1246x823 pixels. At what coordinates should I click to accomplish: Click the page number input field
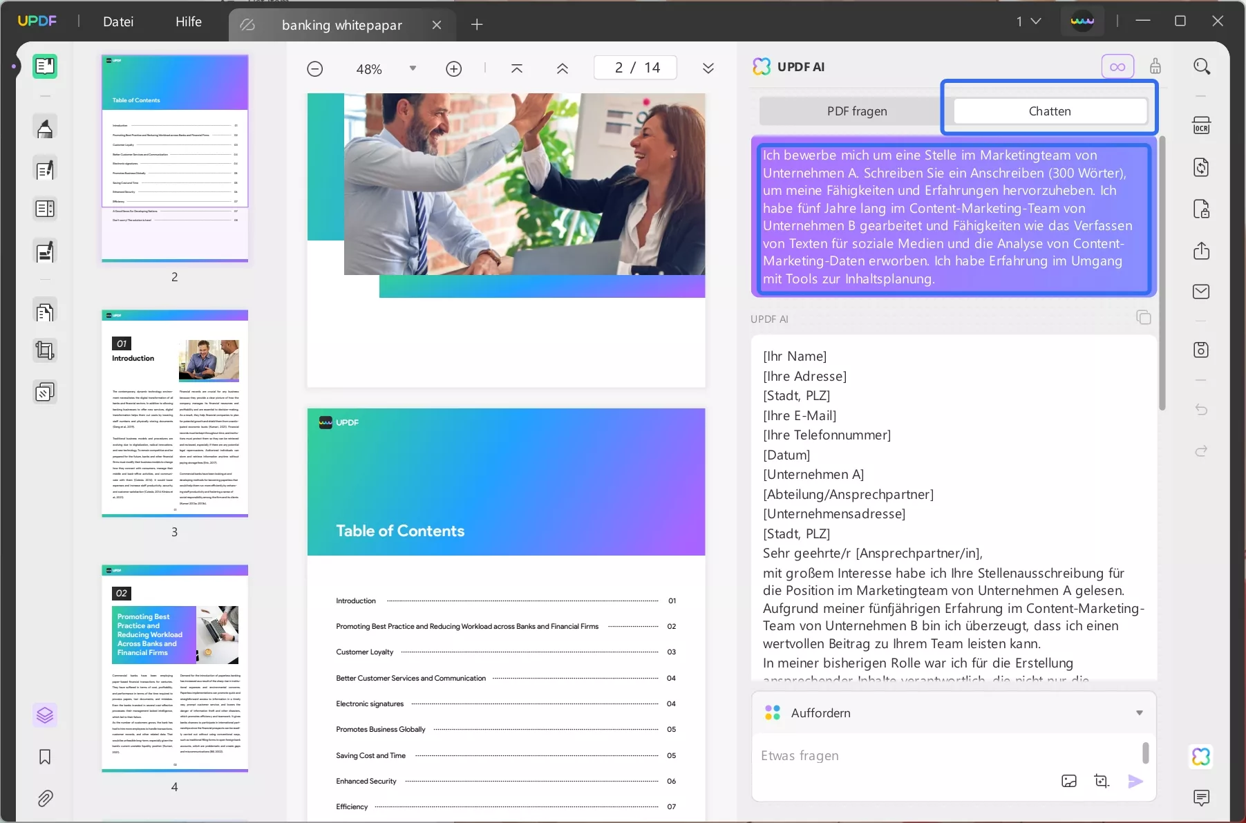coord(635,68)
